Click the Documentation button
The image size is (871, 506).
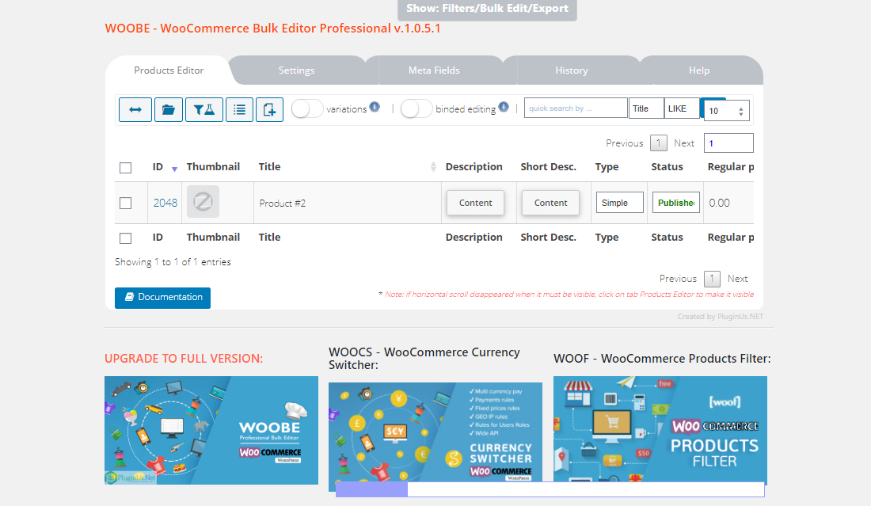coord(163,297)
